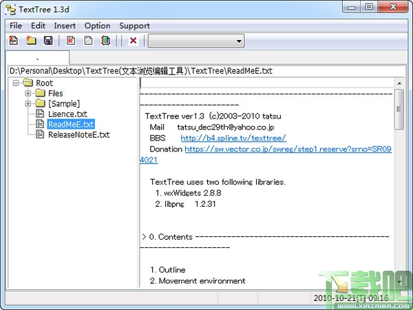413x310 pixels.
Task: Click the file path field
Action: click(x=206, y=71)
